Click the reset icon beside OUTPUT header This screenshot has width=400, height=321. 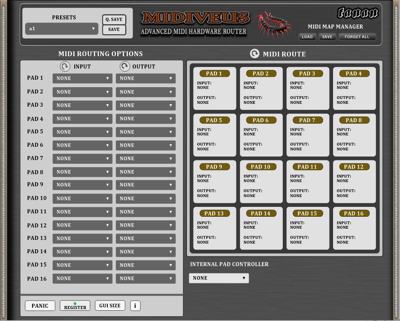point(125,67)
